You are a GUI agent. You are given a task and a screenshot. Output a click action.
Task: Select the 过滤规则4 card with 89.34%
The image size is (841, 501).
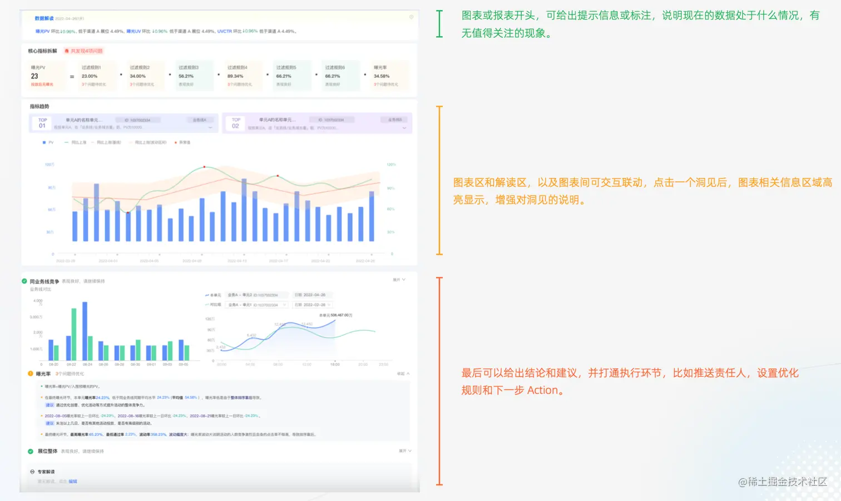point(243,76)
